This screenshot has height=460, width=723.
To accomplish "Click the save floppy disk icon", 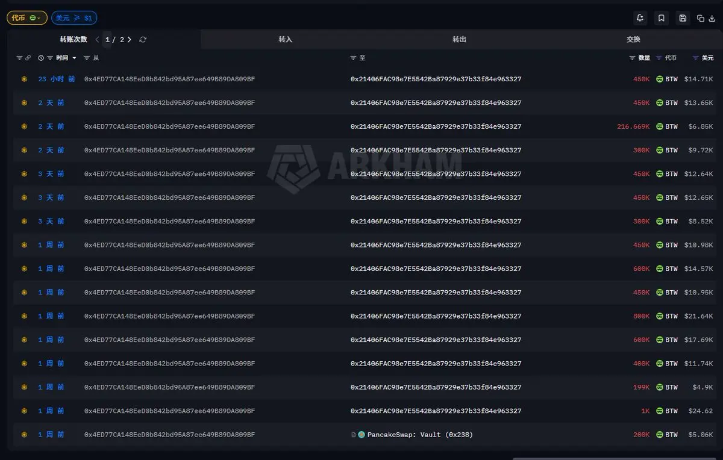I will pyautogui.click(x=683, y=18).
